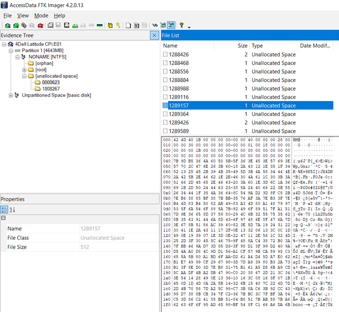Click the help question mark icon
Image resolution: width=339 pixels, height=312 pixels.
181,25
